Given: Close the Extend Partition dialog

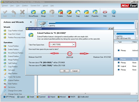Looking at the screenshot, I should click(x=112, y=29).
